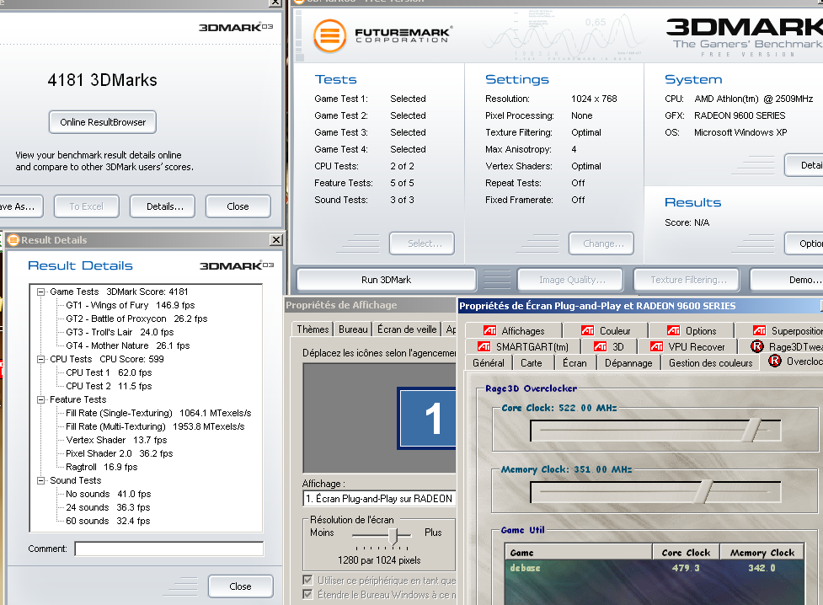This screenshot has width=823, height=605.
Task: Select 'GT4 - Mother Nature' row
Action: point(127,345)
